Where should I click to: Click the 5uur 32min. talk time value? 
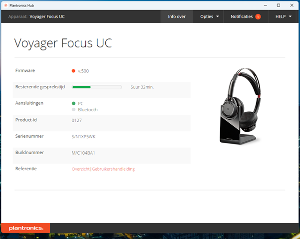142,87
